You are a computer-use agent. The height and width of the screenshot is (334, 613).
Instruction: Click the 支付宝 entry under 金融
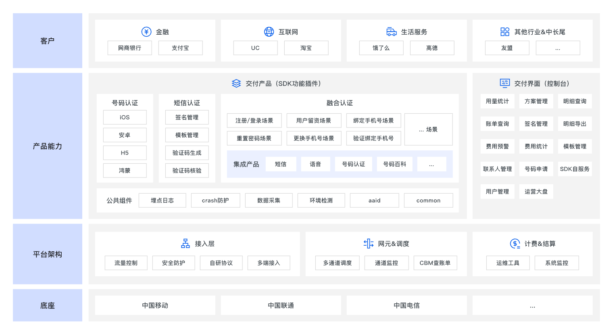pos(180,48)
